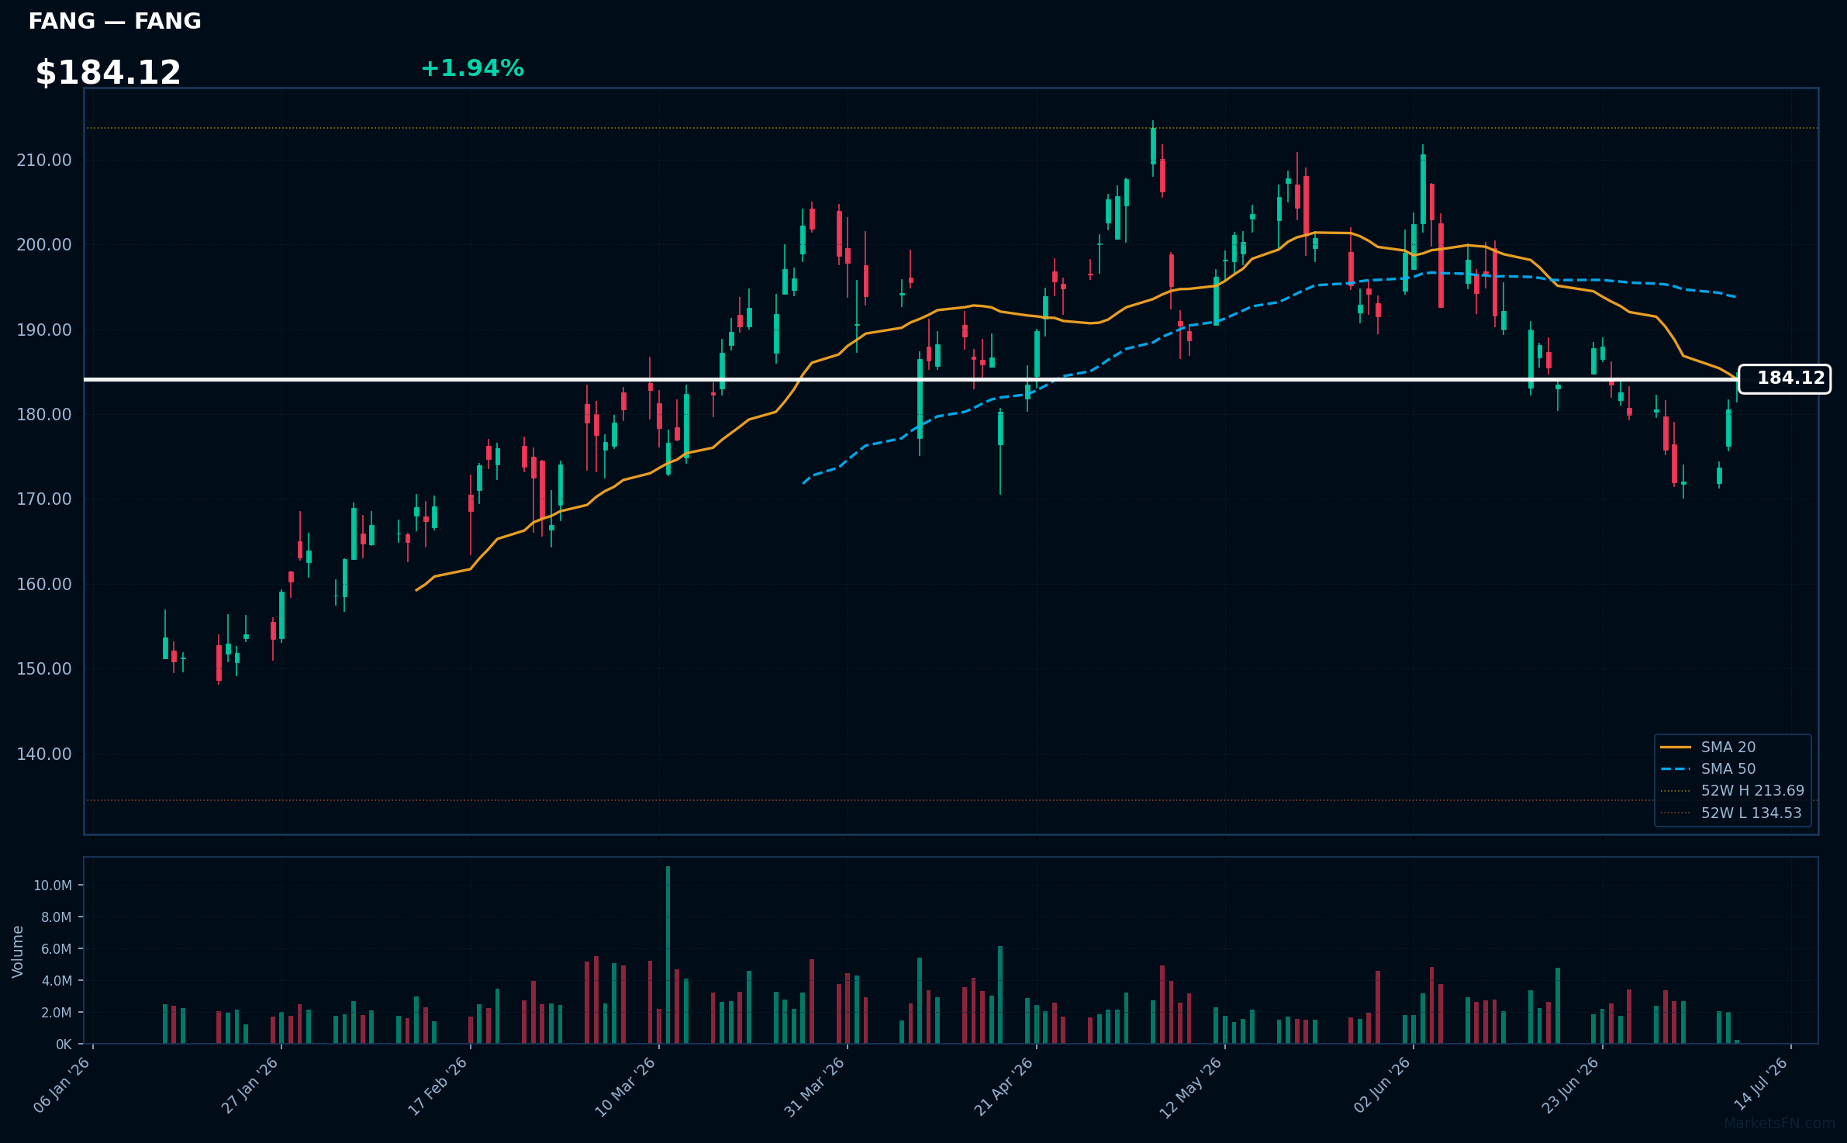Click the 140.00 price axis label
Viewport: 1847px width, 1143px height.
[x=44, y=755]
